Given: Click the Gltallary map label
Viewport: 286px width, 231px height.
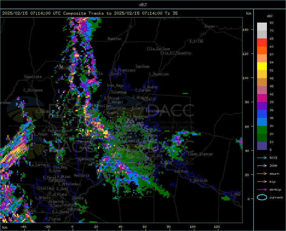Looking at the screenshot, I should [x=45, y=188].
